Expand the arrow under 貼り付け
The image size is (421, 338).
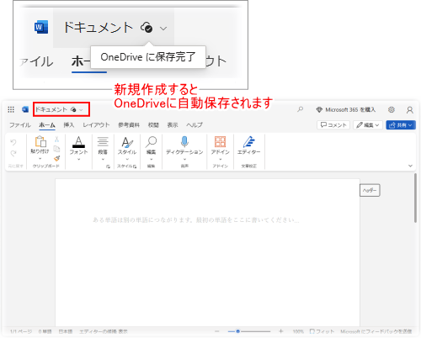[40, 159]
